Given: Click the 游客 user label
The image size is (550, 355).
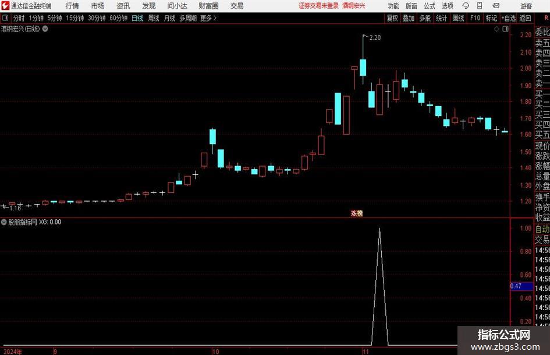Looking at the screenshot, I should point(526,6).
